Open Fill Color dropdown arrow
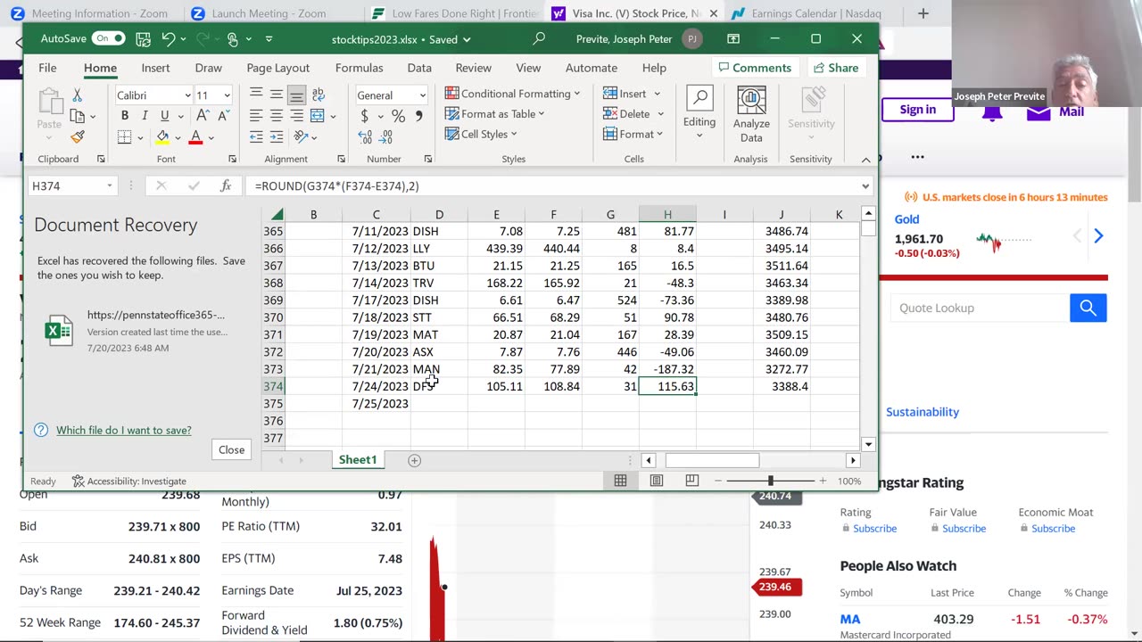The image size is (1142, 642). (x=178, y=138)
